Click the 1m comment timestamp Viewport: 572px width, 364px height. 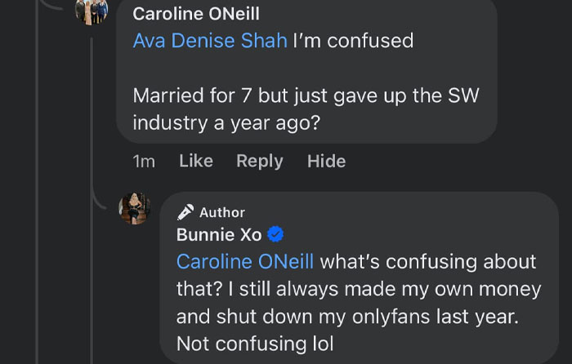[x=144, y=161]
